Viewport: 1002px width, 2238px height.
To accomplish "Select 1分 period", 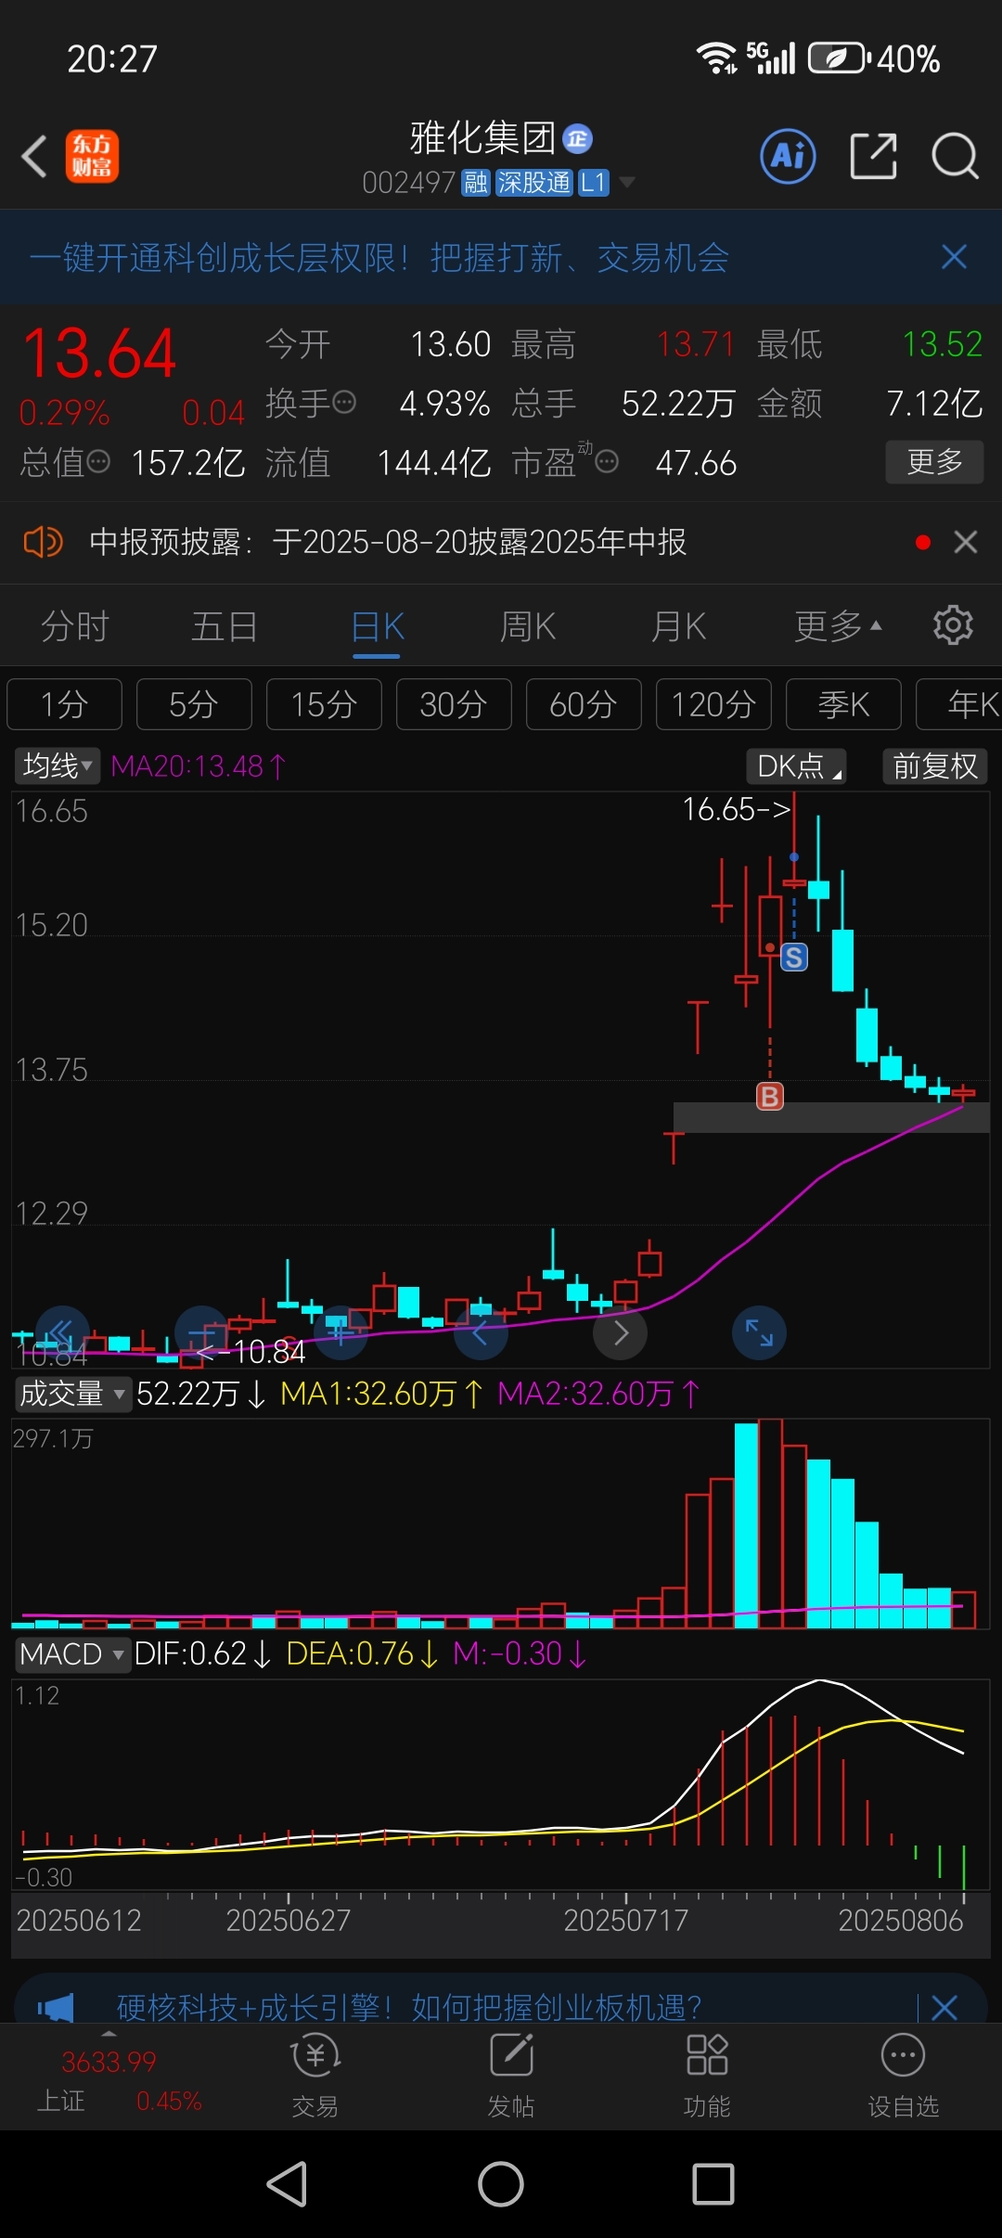I will point(64,704).
